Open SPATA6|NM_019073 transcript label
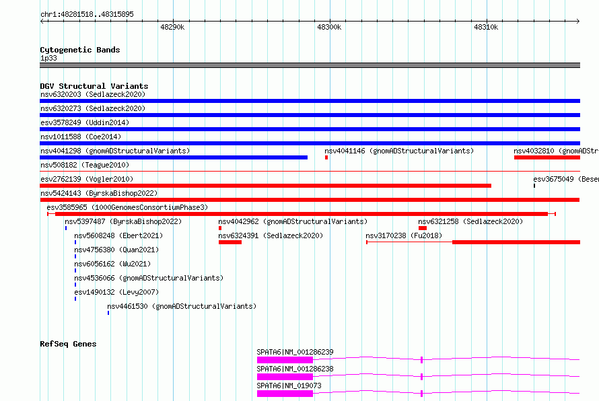The height and width of the screenshot is (401, 599). [289, 386]
